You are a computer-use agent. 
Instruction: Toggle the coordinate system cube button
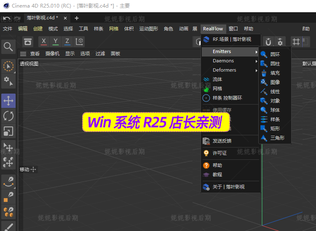click(79, 42)
